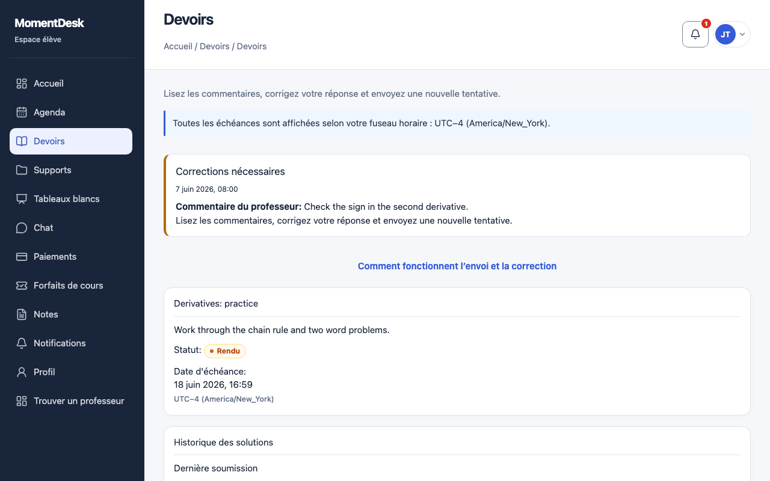The image size is (770, 481).
Task: Click the JT user avatar
Action: click(725, 34)
